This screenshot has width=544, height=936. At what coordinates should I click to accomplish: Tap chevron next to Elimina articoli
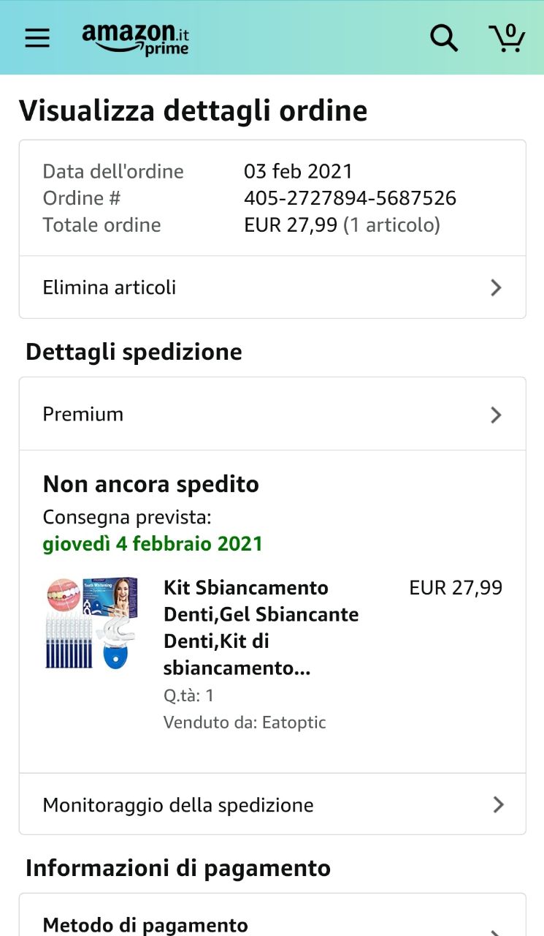click(x=496, y=287)
